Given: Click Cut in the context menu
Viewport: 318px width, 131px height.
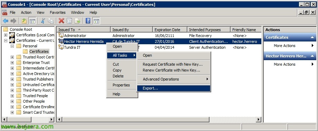Looking at the screenshot, I should coord(122,64).
